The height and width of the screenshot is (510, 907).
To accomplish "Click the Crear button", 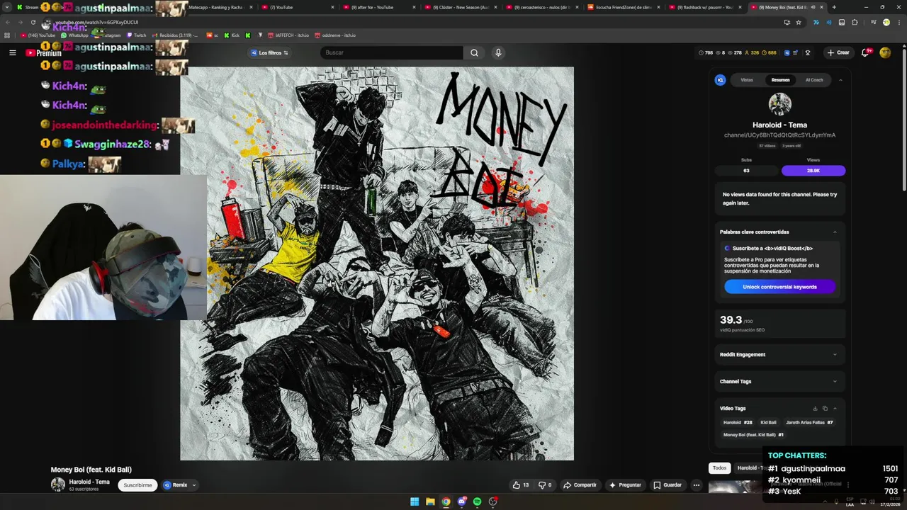I will [838, 52].
